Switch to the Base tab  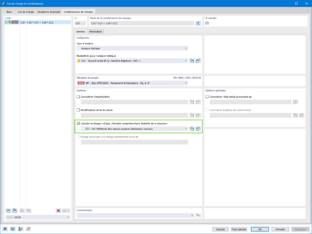click(9, 12)
